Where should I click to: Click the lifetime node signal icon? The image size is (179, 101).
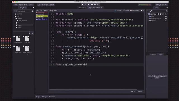(166, 21)
